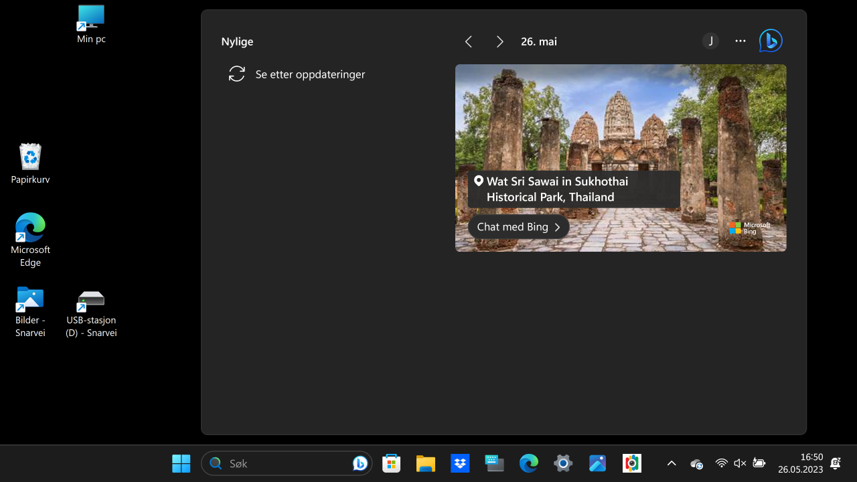Toggle the touch keyboard from the taskbar
The image size is (857, 482).
click(x=494, y=463)
